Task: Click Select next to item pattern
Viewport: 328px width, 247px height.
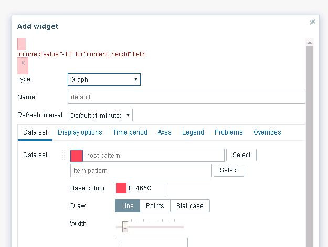Action: (x=229, y=170)
